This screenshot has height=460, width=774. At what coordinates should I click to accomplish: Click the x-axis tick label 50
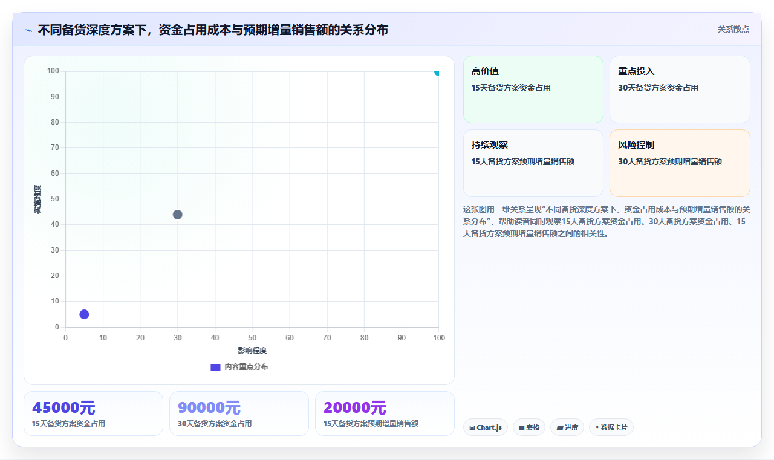252,338
